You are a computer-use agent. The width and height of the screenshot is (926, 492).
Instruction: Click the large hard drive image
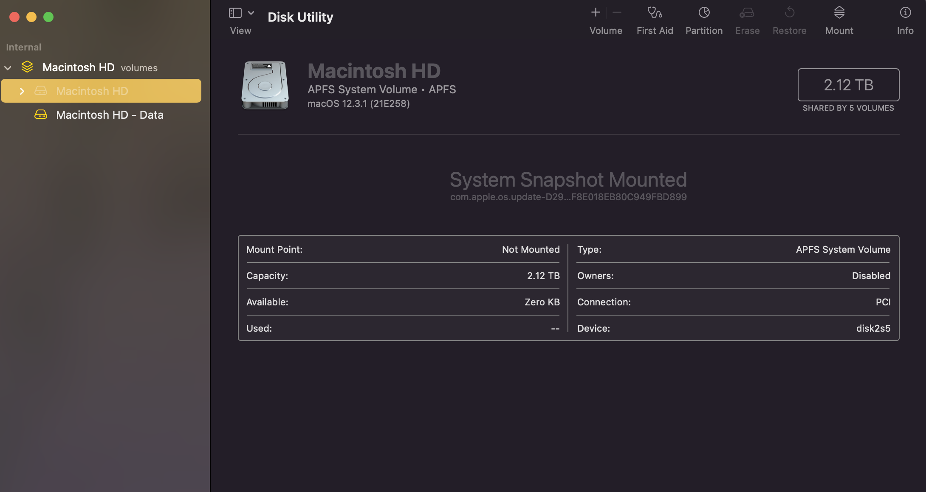click(x=265, y=85)
